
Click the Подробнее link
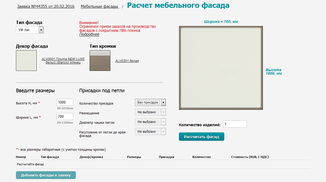[89, 35]
